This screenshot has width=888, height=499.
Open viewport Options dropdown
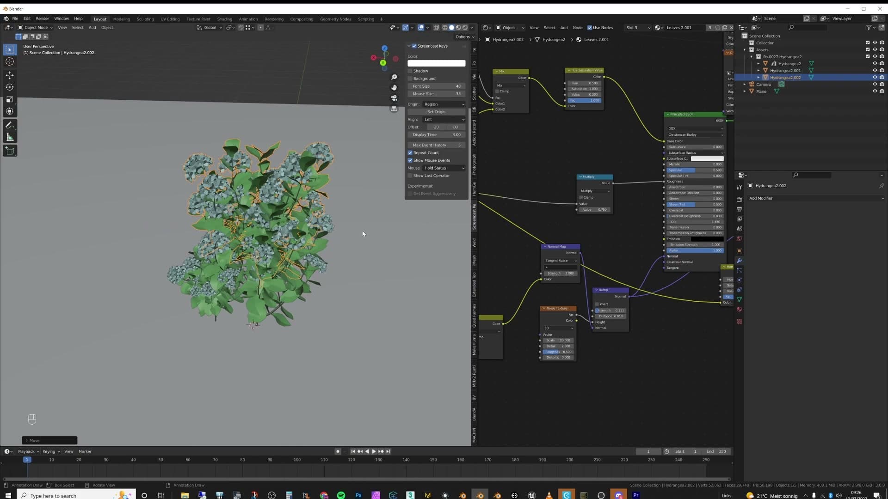(464, 37)
